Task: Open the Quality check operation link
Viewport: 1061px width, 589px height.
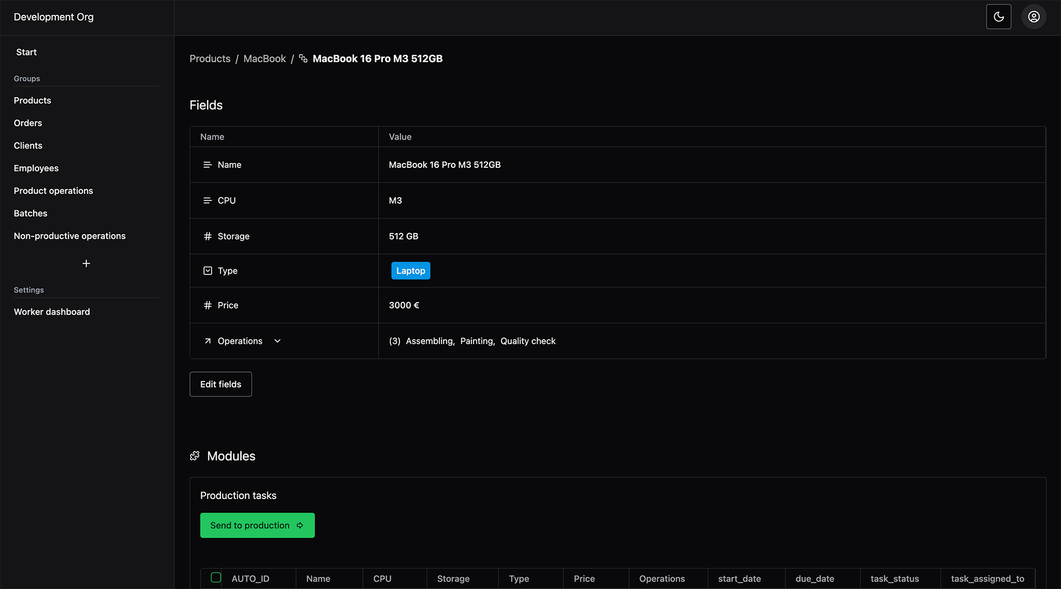Action: point(528,341)
